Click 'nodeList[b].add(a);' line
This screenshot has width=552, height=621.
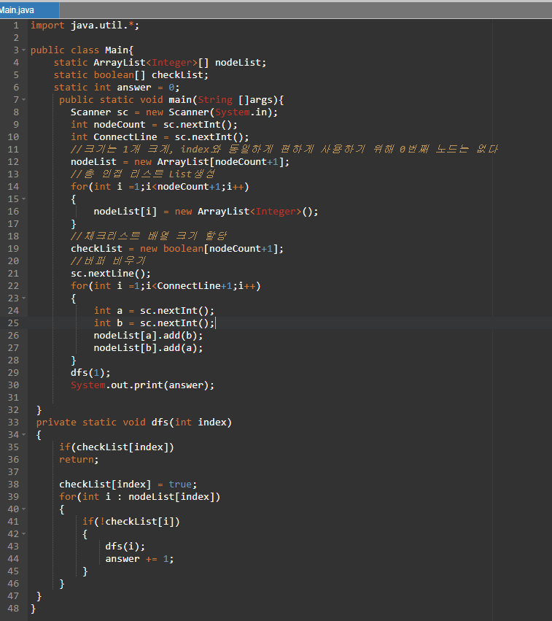[148, 348]
